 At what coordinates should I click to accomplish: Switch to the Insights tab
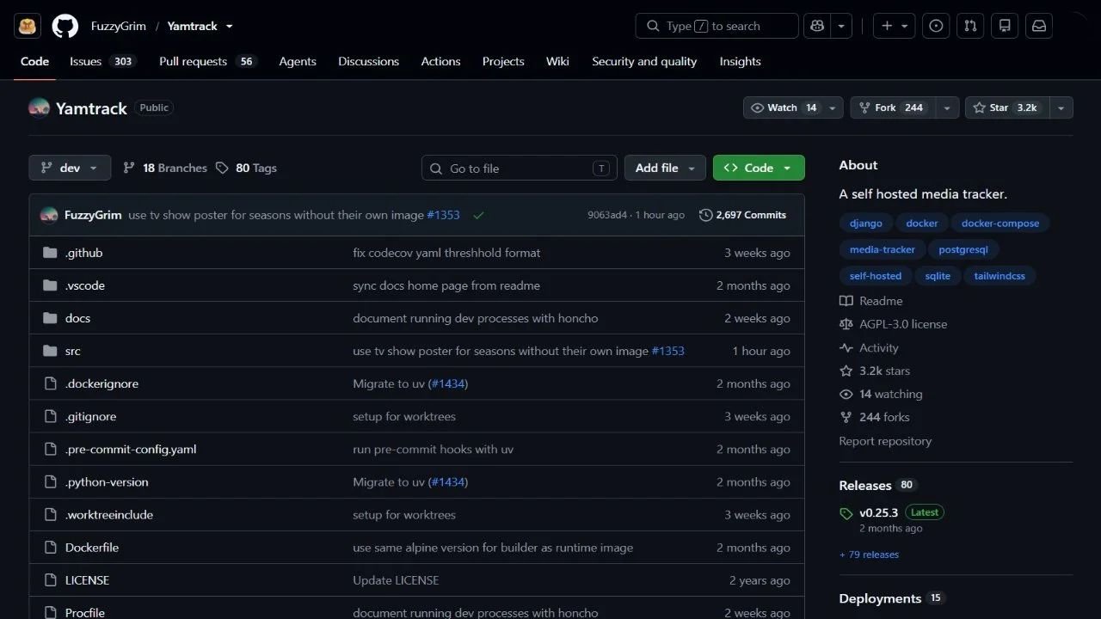coord(740,61)
